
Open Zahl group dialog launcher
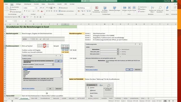91,14
